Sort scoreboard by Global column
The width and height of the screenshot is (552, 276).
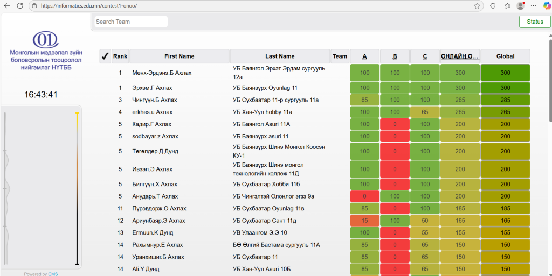[x=505, y=56]
